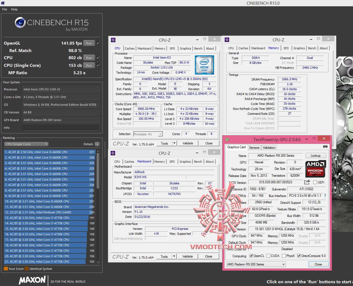Expand ranking Details with the arrow button
353x286 pixels.
coord(97,144)
